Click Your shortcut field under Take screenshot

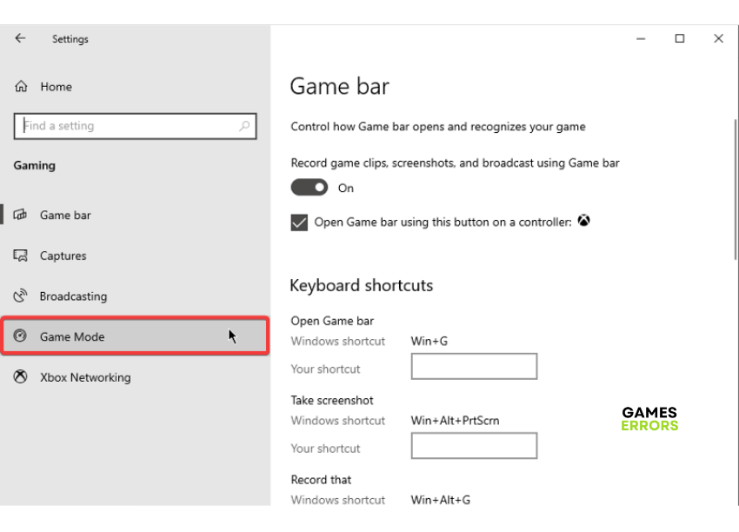(x=474, y=445)
